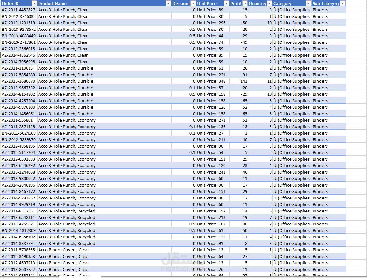This screenshot has width=367, height=278.
Task: Select Product Name for order AZ-2012-3490353
Action: 104,257
